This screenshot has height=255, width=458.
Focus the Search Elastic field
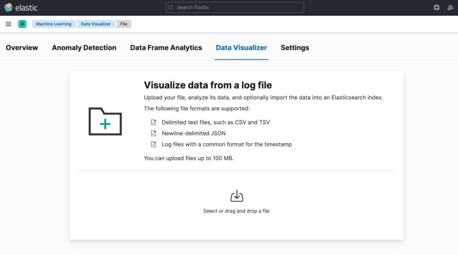click(x=235, y=8)
